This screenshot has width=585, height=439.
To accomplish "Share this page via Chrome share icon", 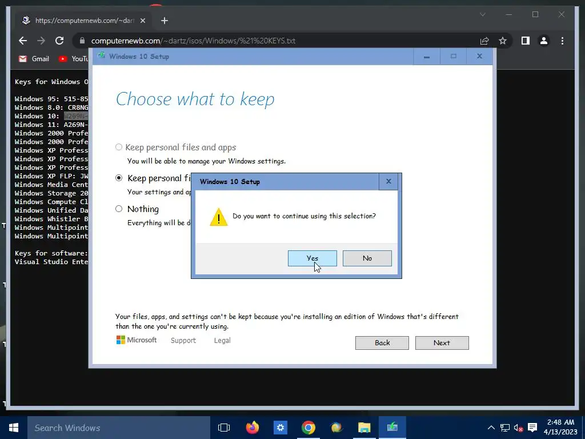I will click(x=484, y=41).
